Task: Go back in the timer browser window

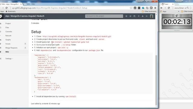Action: pyautogui.click(x=162, y=8)
